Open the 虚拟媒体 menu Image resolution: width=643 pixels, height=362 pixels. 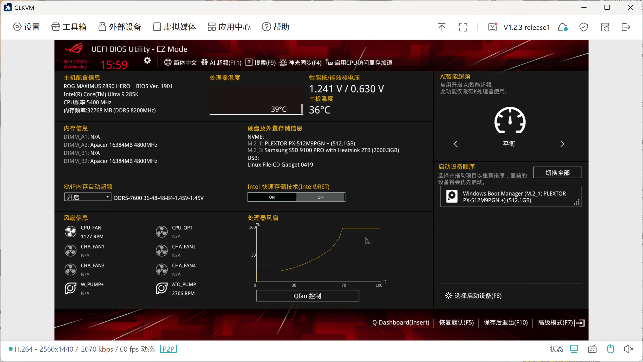(x=175, y=27)
